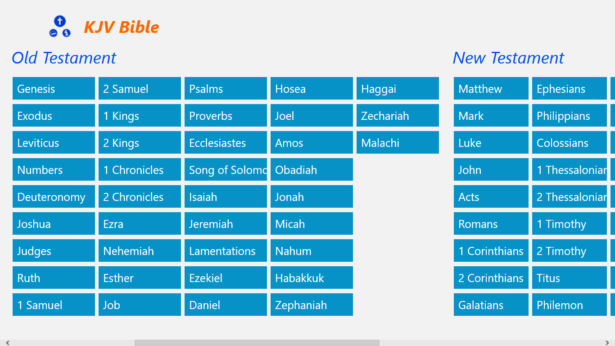Open the Gospel of Matthew
Viewport: 615px width, 346px height.
491,89
